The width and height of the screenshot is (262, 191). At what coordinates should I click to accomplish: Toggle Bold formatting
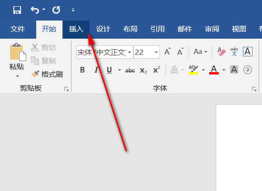click(82, 70)
